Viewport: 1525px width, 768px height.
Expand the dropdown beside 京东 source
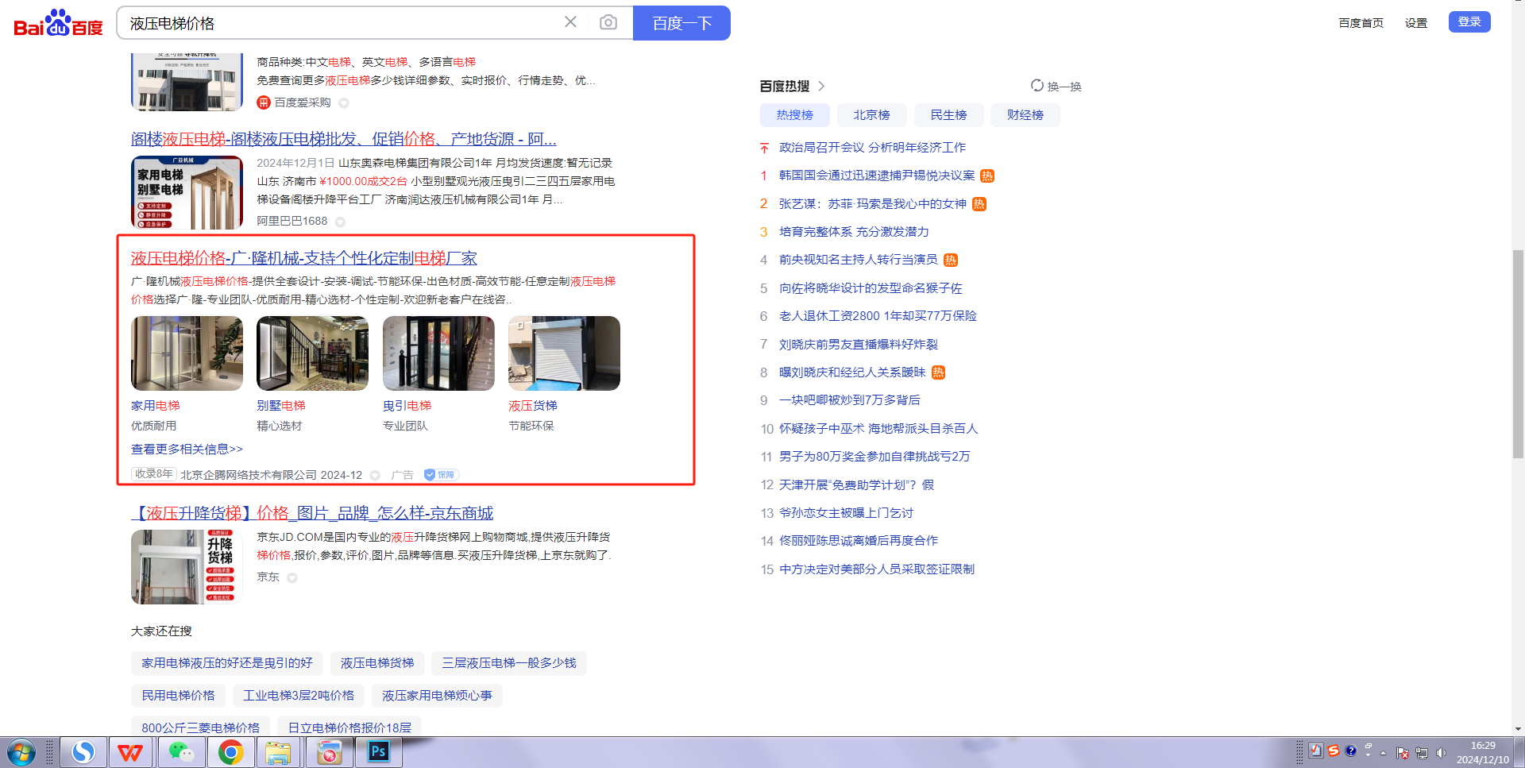click(x=292, y=577)
